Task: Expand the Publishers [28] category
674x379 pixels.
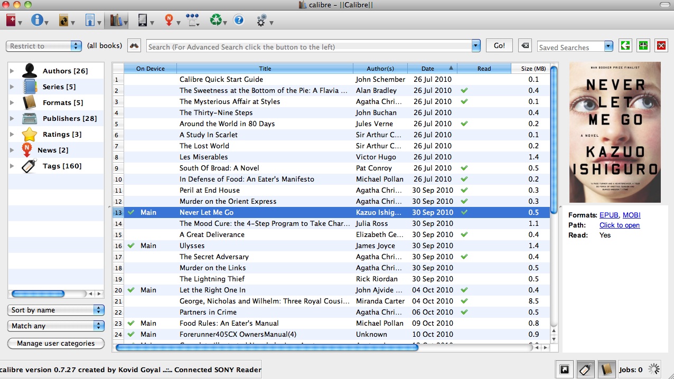Action: 13,119
